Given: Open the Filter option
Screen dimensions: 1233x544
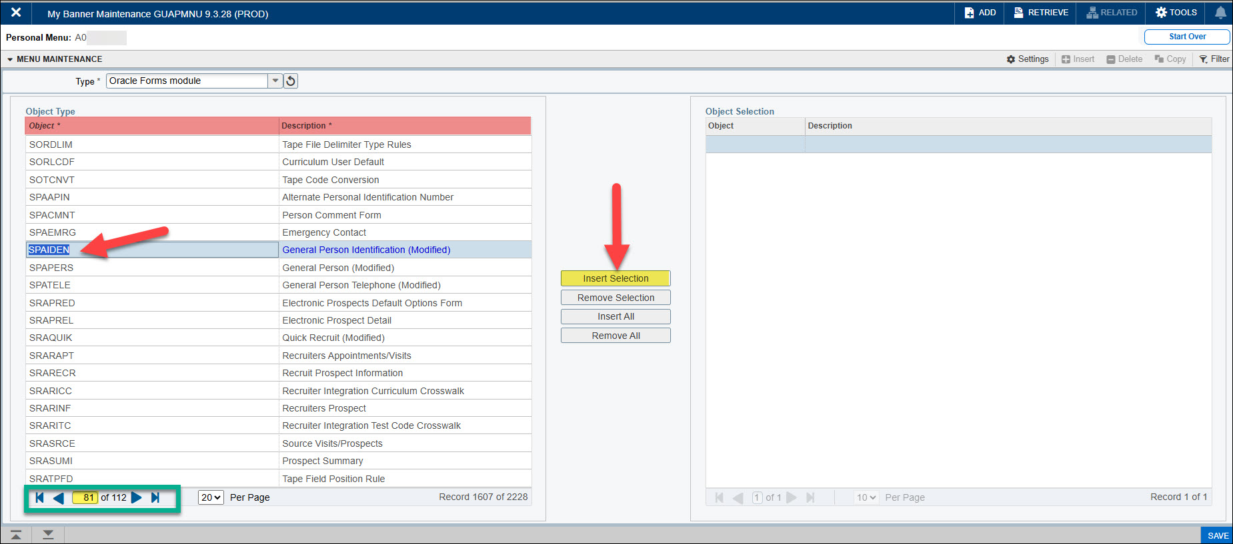Looking at the screenshot, I should (x=1214, y=59).
